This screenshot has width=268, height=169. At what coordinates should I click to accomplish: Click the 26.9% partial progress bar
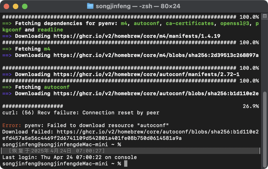(x=33, y=106)
